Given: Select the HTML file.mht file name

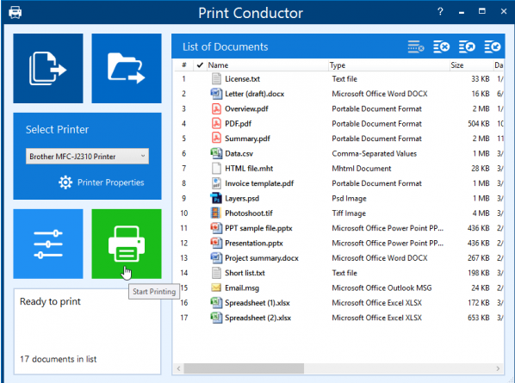Looking at the screenshot, I should pos(249,169).
